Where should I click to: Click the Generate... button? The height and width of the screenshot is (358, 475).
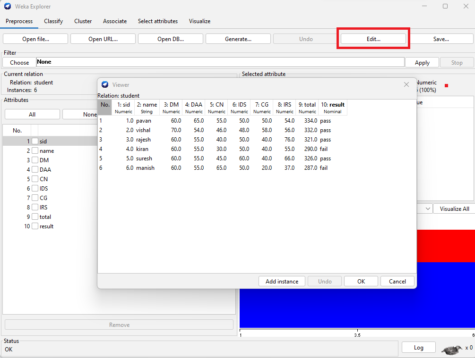click(238, 39)
